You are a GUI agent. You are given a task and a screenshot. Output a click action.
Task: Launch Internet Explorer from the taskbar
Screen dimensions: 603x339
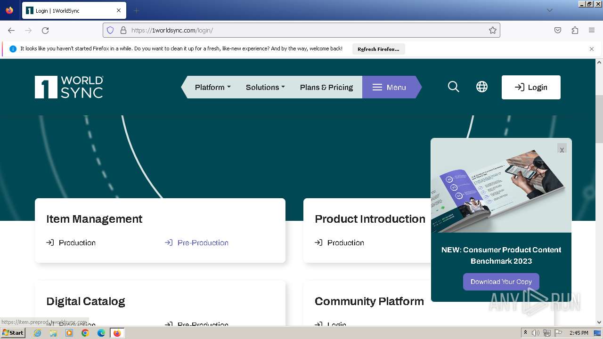38,333
